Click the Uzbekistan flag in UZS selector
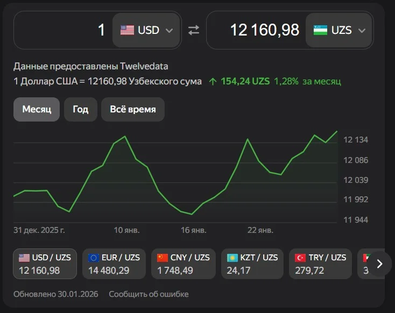The image size is (395, 313). 320,30
